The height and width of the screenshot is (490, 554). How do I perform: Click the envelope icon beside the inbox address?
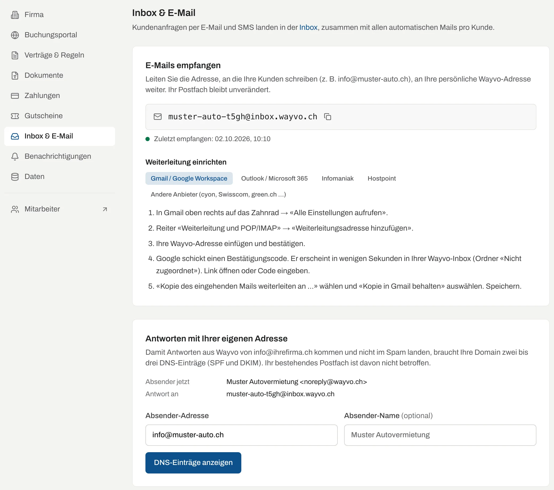[158, 117]
